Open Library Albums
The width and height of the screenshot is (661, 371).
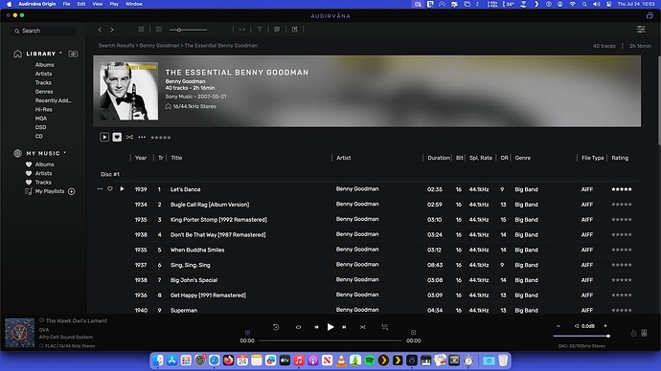pyautogui.click(x=44, y=65)
